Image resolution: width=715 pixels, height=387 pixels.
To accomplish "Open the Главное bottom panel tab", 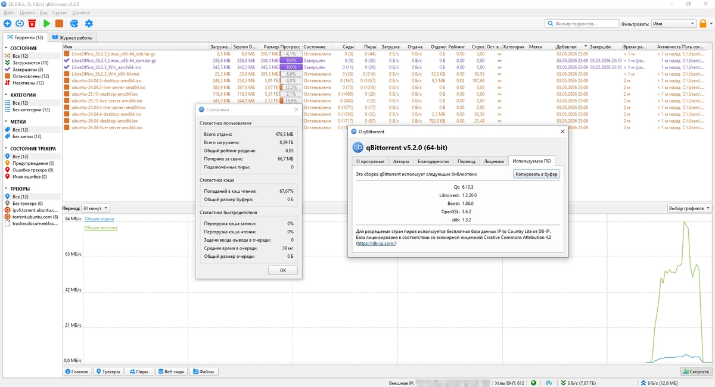I will [x=77, y=372].
